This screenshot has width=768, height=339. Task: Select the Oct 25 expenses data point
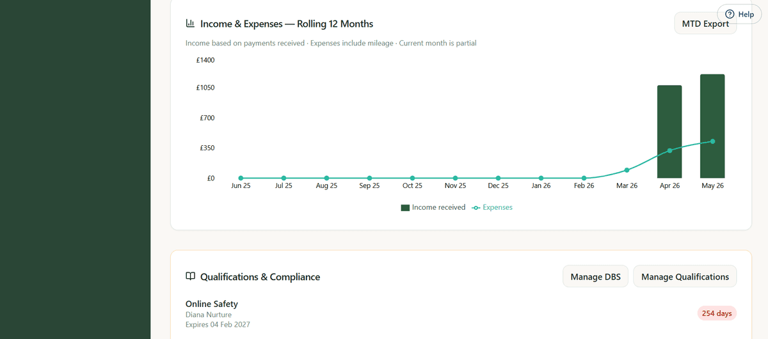(412, 178)
